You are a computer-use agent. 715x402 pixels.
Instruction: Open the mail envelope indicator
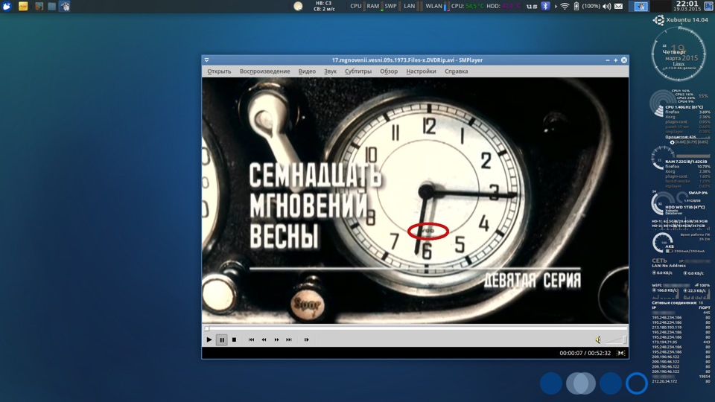(x=618, y=6)
